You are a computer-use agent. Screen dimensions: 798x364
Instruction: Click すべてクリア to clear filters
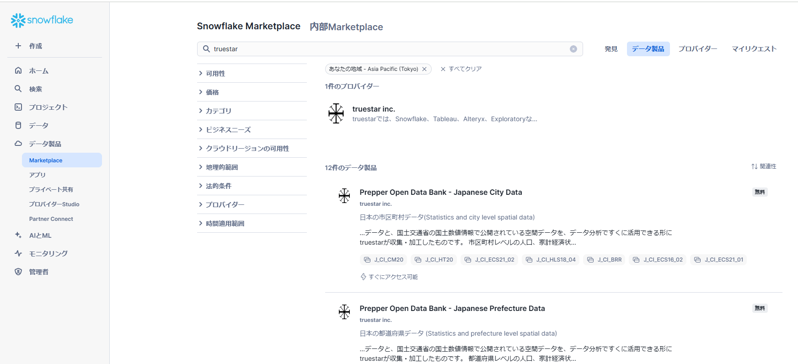[461, 69]
